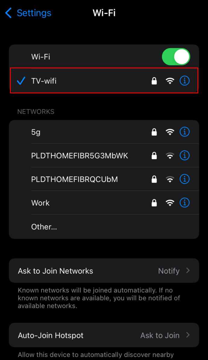Open info icon for 5g network

click(184, 132)
